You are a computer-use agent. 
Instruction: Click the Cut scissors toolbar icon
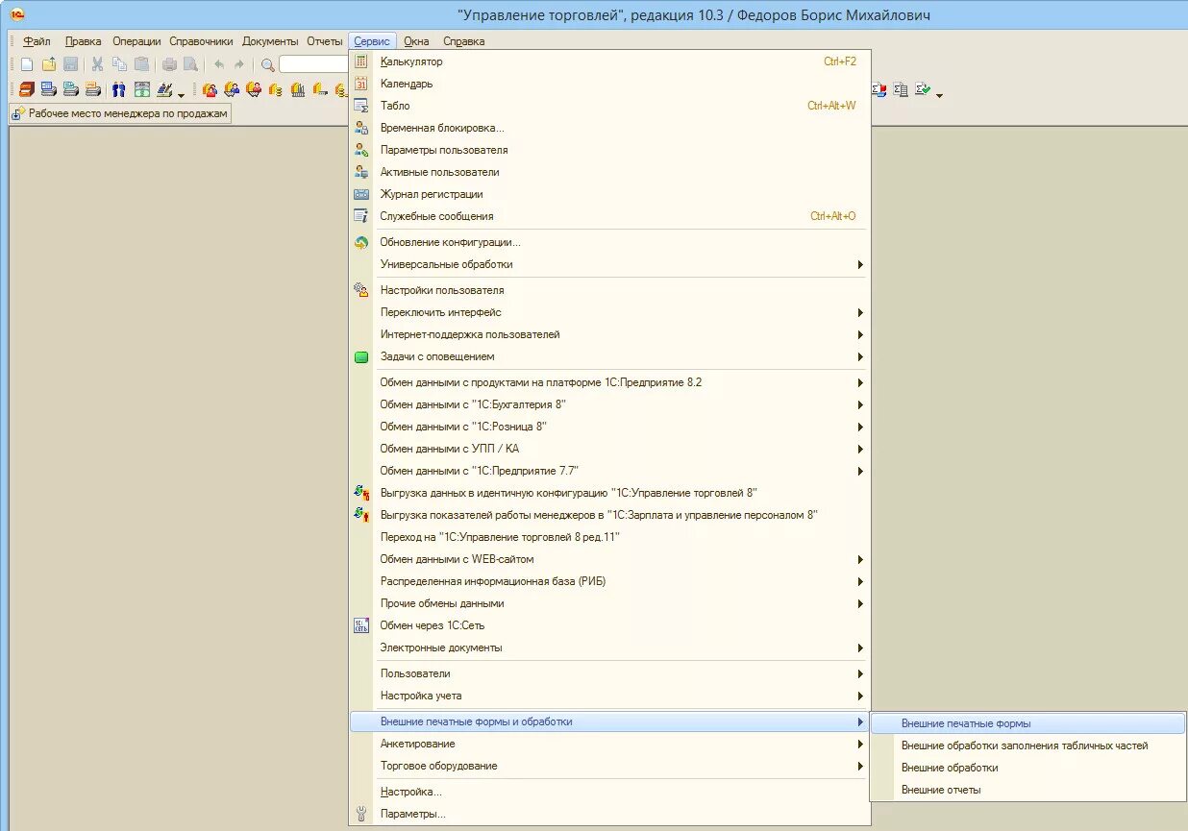click(97, 64)
